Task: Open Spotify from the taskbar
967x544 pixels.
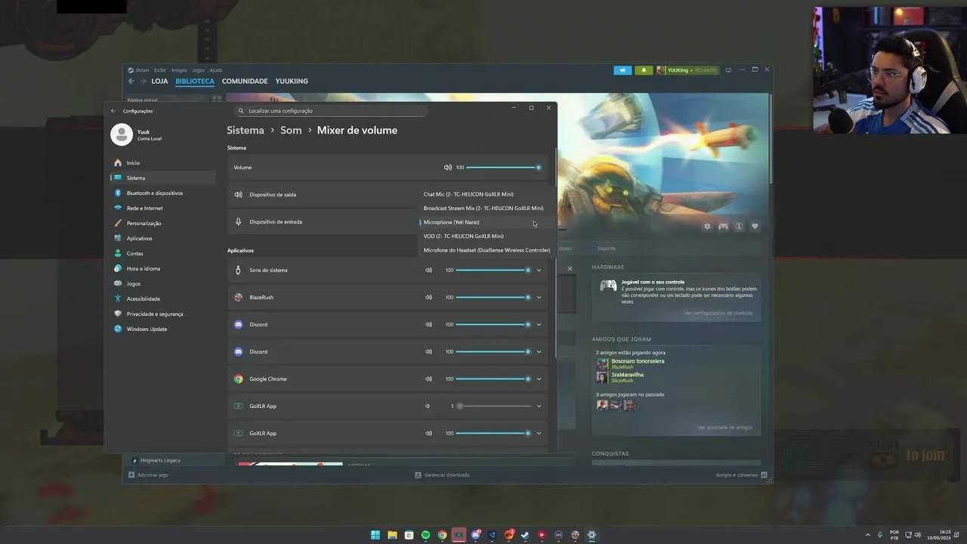Action: (x=425, y=535)
